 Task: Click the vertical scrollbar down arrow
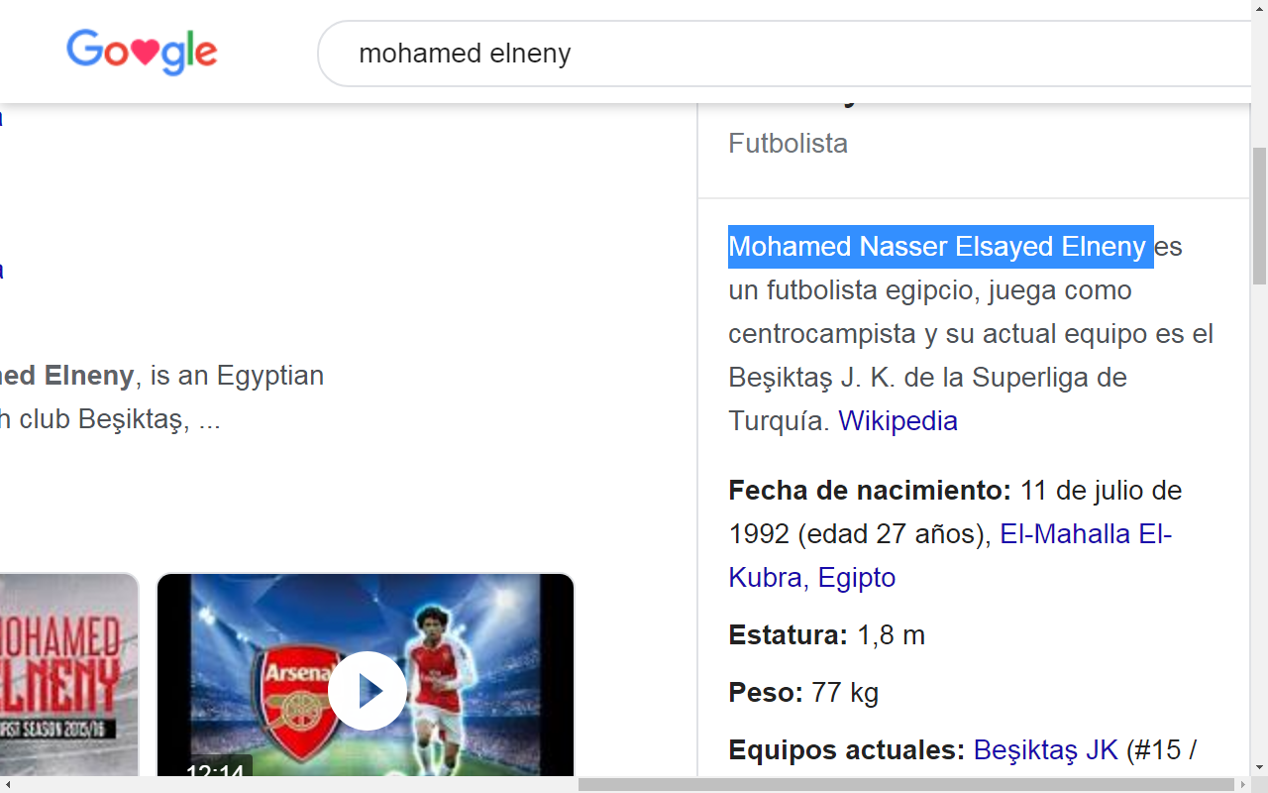coord(1259,767)
